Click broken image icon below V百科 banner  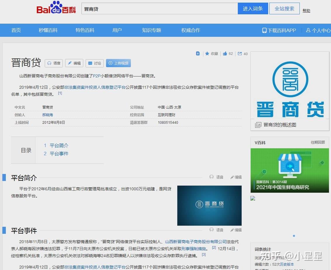253,198
